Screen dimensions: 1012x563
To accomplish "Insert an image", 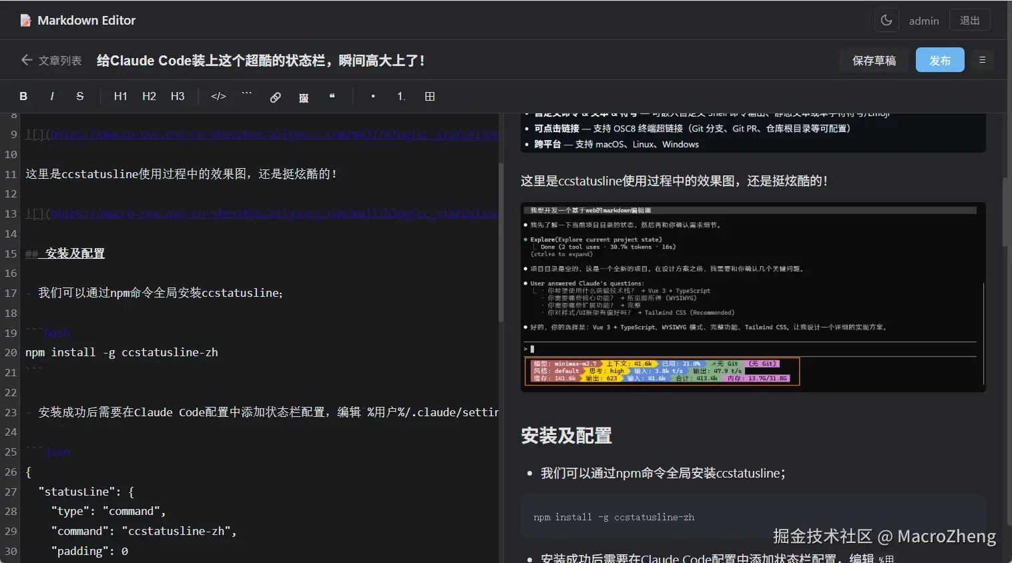I will [x=304, y=97].
